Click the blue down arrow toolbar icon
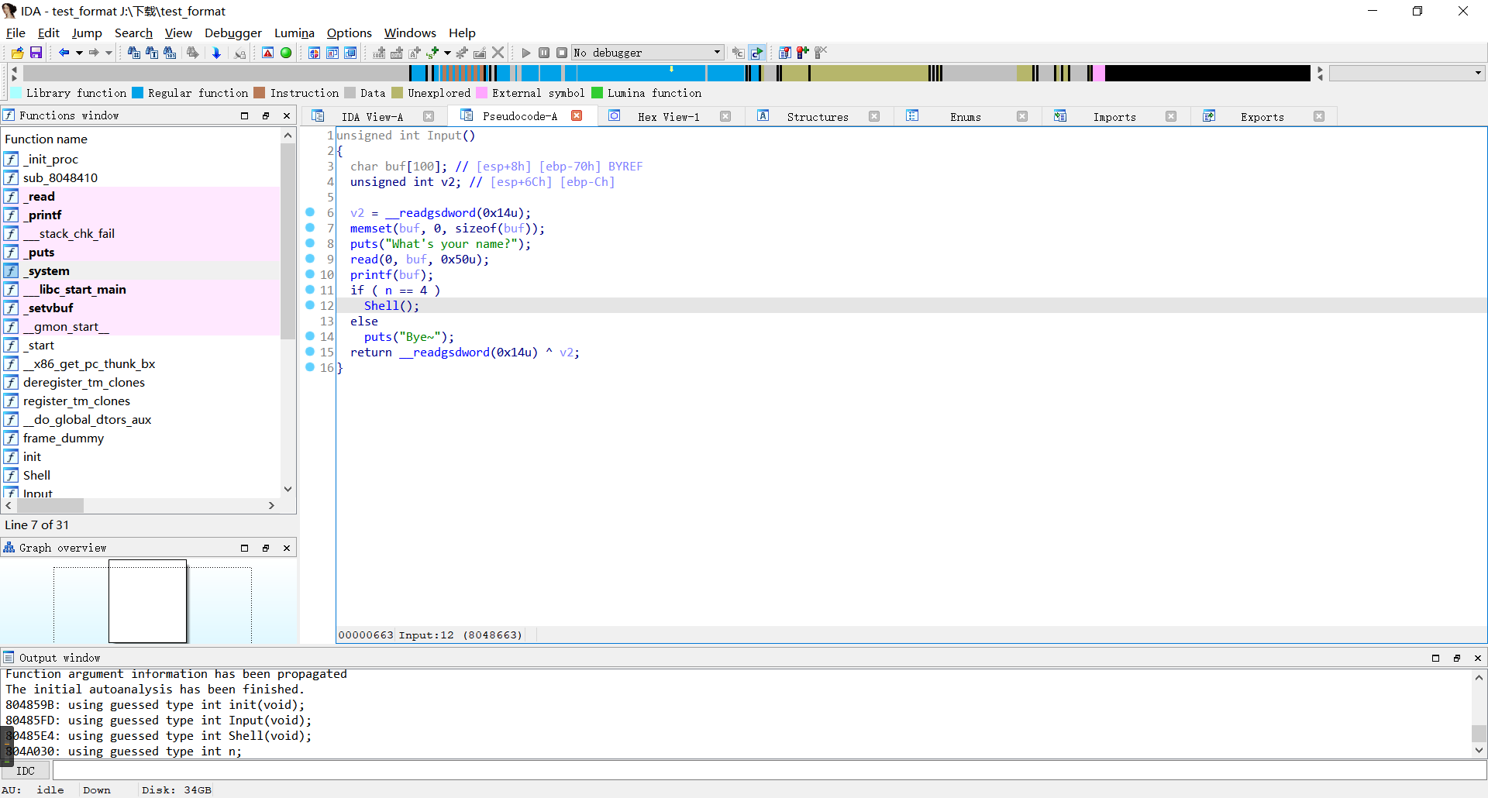The width and height of the screenshot is (1488, 798). [216, 53]
